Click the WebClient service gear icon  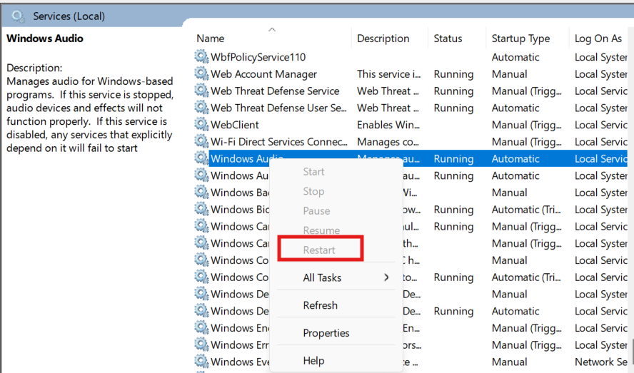201,125
